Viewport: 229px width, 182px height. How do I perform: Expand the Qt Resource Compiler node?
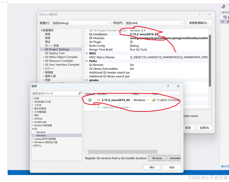[43, 61]
